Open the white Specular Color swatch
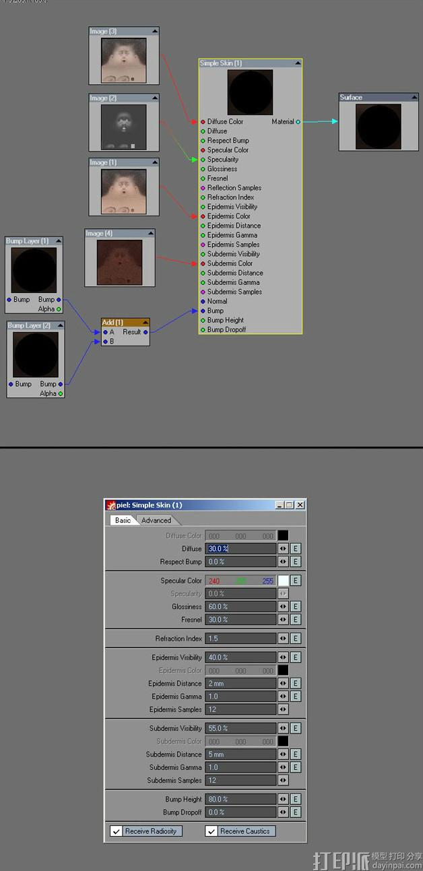Image resolution: width=423 pixels, height=871 pixels. coord(283,581)
